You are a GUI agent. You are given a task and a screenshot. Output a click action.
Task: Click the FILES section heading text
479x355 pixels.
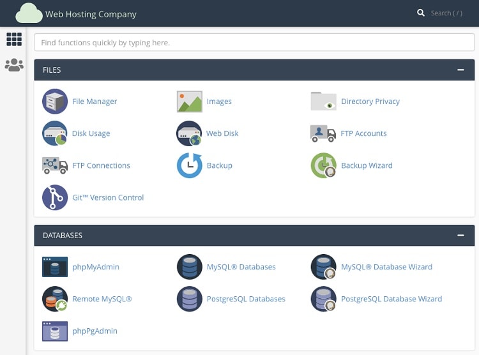(52, 70)
